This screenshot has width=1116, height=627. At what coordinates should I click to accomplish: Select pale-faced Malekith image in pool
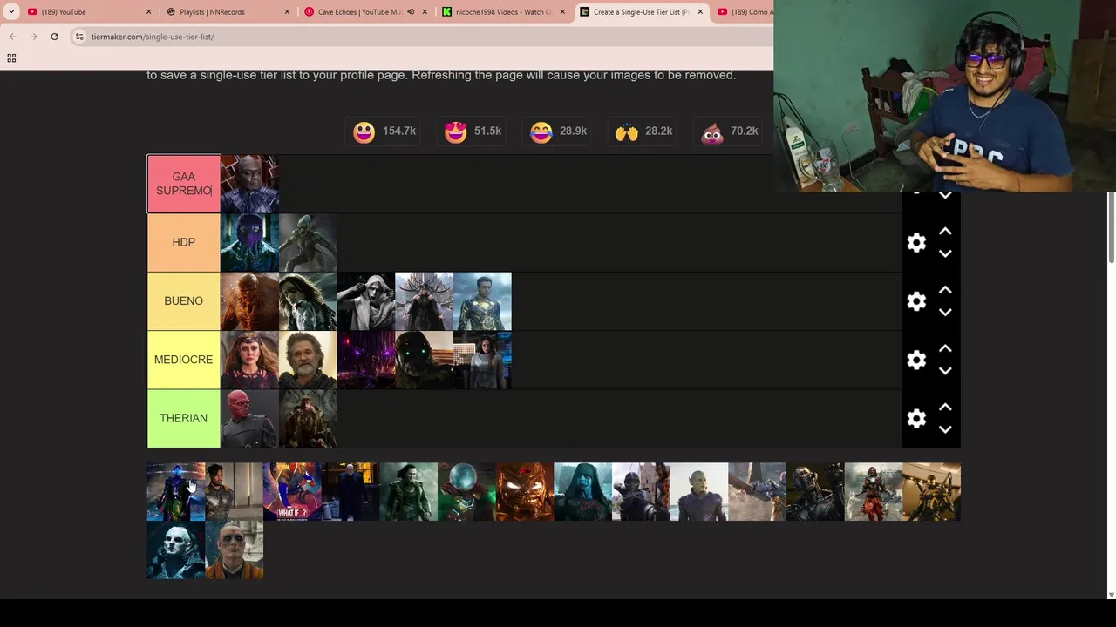tap(175, 550)
